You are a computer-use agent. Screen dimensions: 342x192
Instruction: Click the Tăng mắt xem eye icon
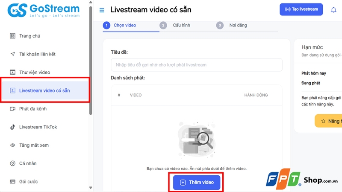coord(13,145)
